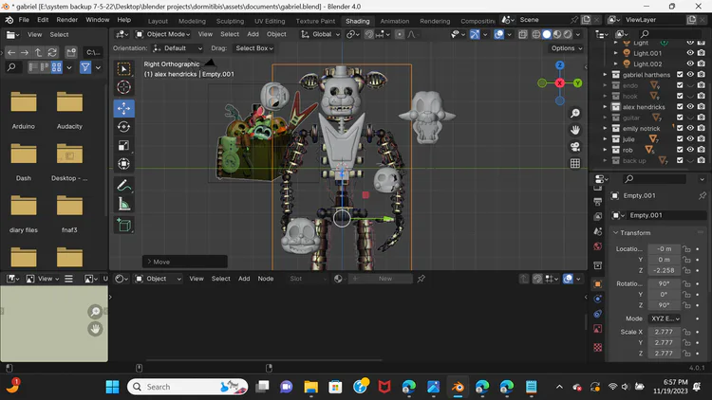
Task: Switch to wireframe viewport shading
Action: pyautogui.click(x=535, y=34)
